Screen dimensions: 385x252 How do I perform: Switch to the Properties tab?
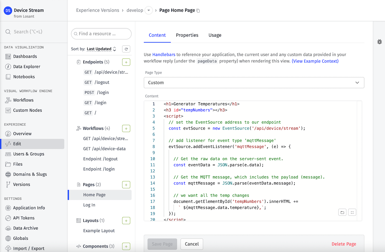click(187, 35)
